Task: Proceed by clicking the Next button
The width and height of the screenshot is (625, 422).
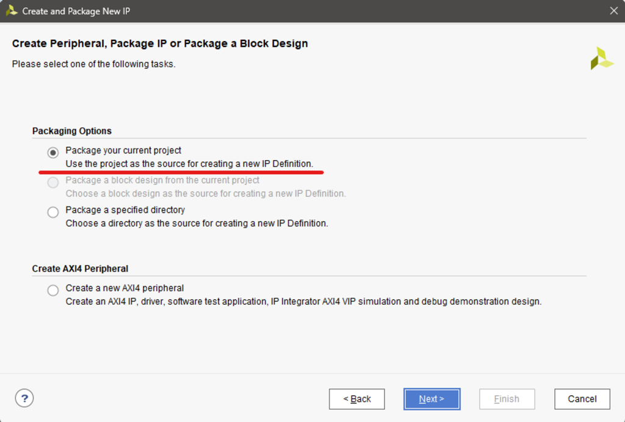Action: click(432, 399)
